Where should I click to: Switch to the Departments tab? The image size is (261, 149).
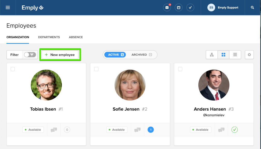pos(49,37)
